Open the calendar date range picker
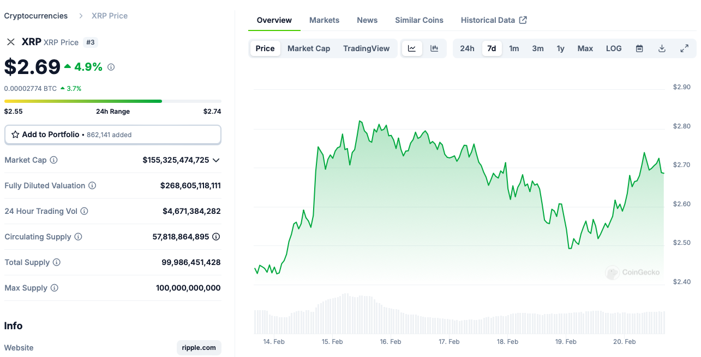 tap(639, 48)
